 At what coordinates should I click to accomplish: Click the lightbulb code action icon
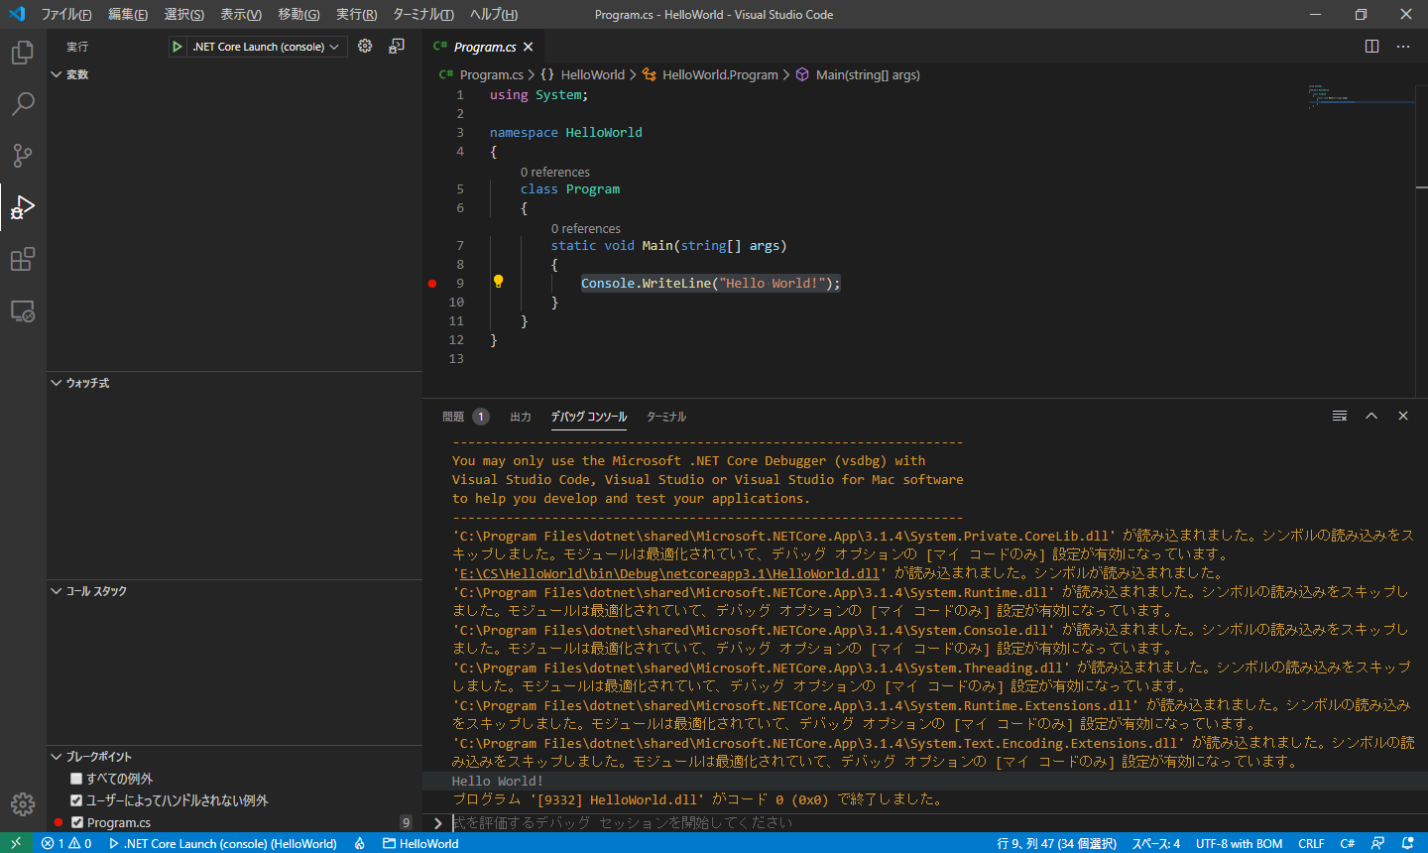499,282
